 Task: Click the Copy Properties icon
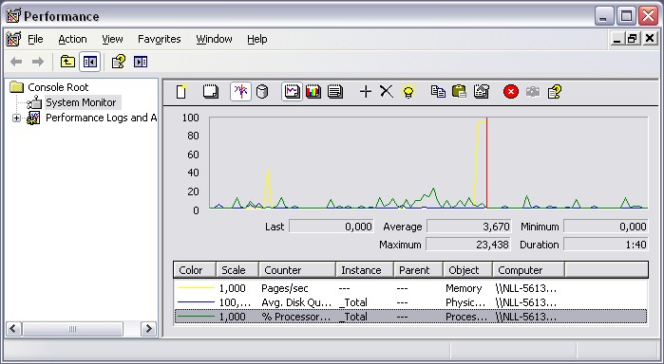tap(438, 91)
